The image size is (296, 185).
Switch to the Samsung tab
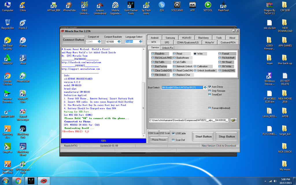pos(170,38)
